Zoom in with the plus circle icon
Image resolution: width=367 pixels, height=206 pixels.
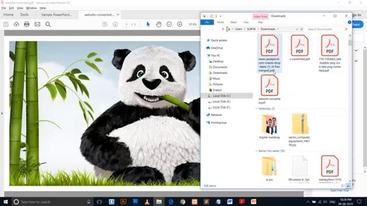pos(179,24)
